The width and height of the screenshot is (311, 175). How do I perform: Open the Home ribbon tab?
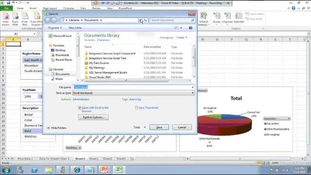[20, 8]
